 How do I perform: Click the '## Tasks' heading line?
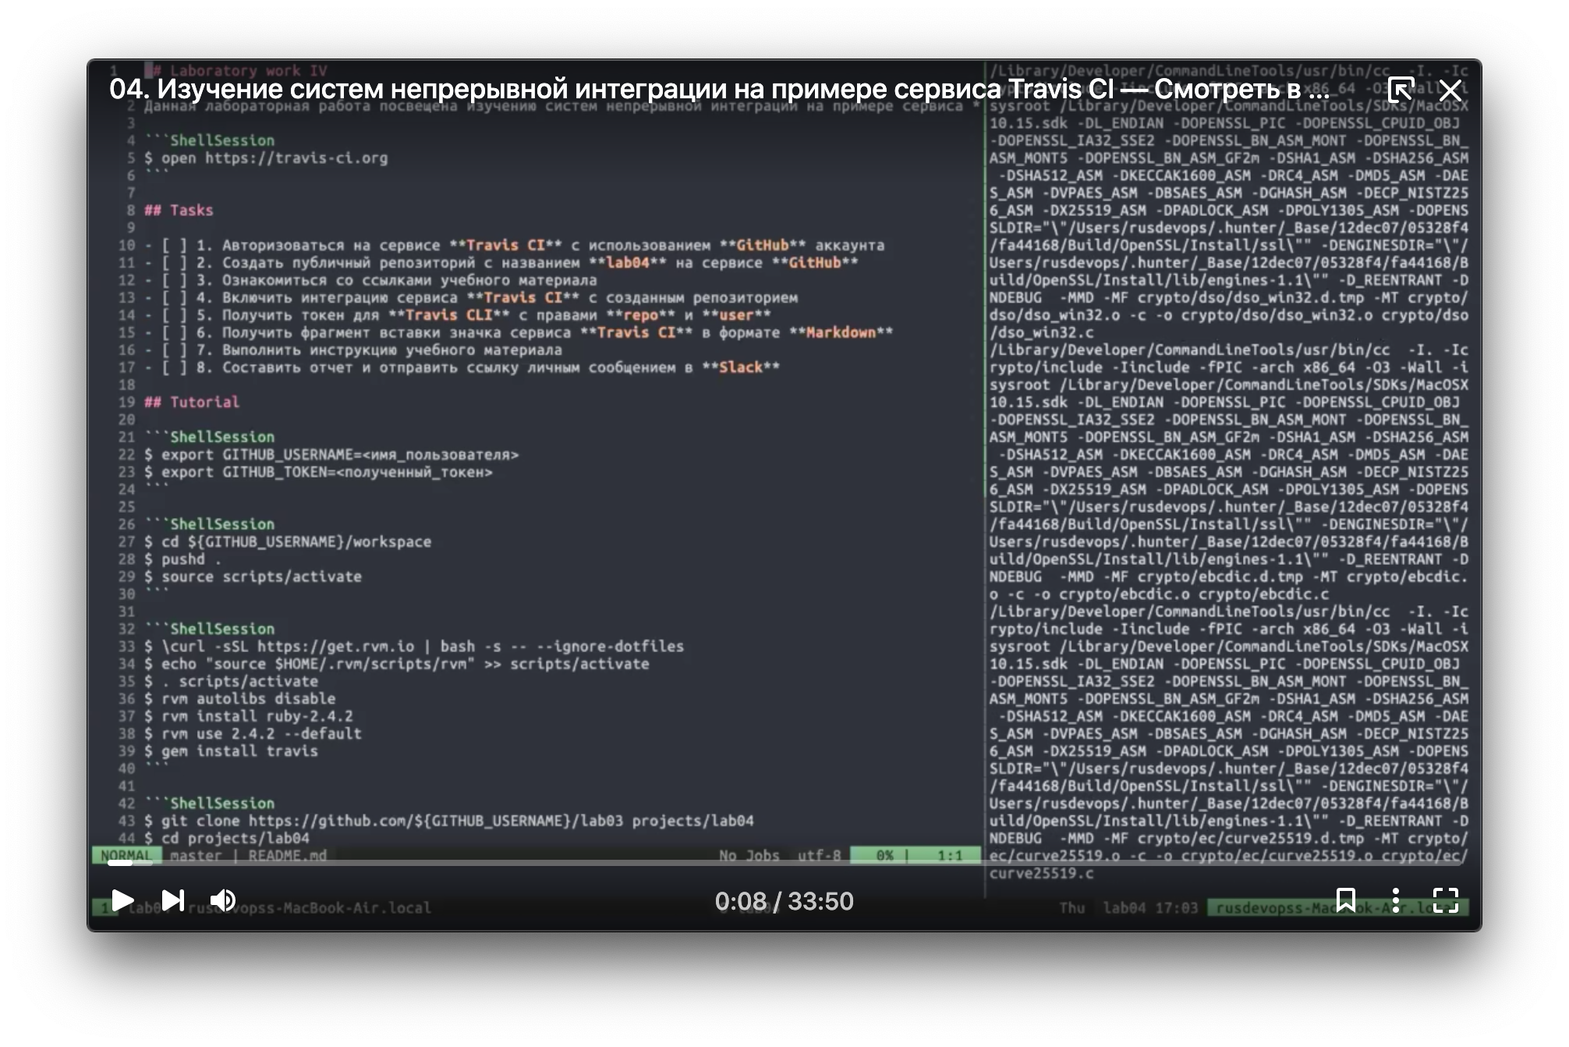[179, 211]
